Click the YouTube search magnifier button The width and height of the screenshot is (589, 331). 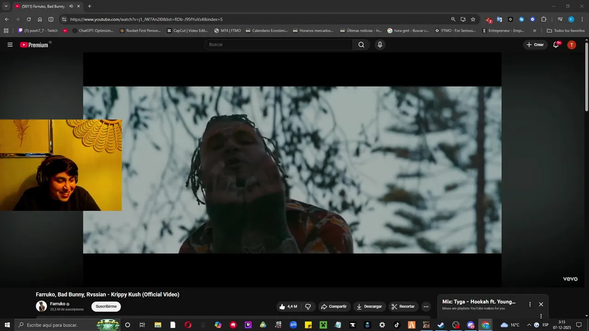click(361, 45)
